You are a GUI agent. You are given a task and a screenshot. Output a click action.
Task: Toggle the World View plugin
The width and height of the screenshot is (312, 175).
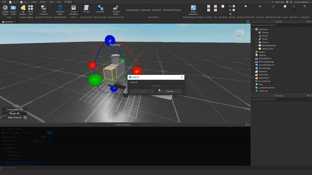coord(30,10)
